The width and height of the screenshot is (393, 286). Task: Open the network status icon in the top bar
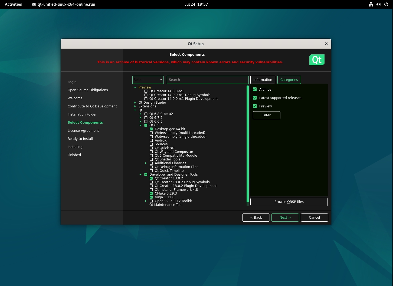(371, 4)
